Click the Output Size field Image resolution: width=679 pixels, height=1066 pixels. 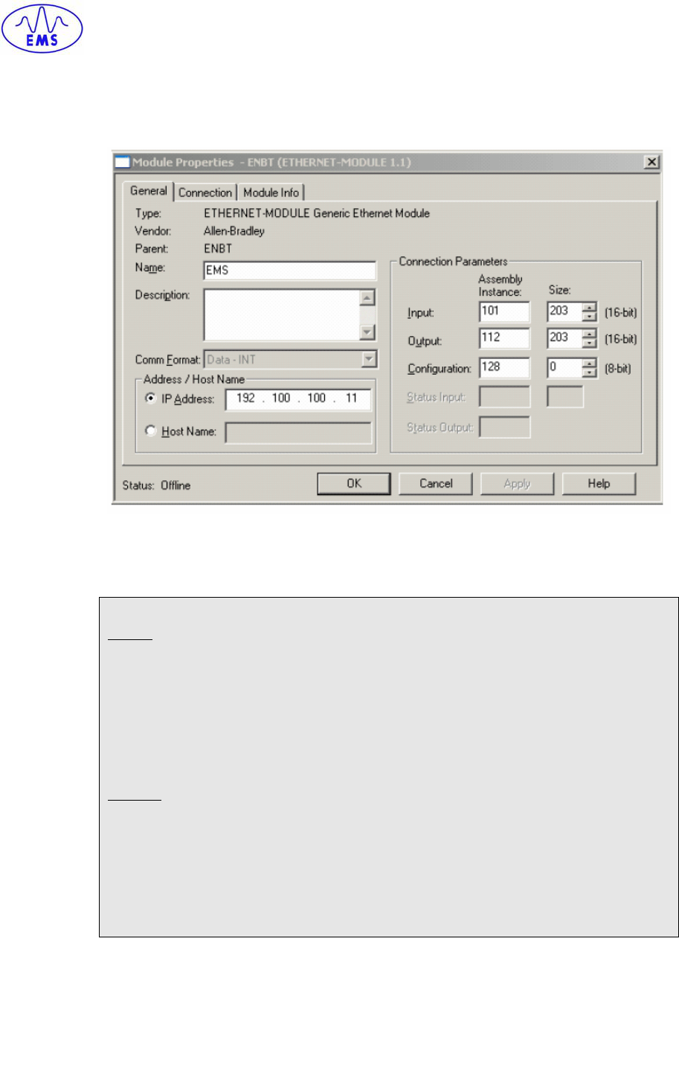coord(564,338)
